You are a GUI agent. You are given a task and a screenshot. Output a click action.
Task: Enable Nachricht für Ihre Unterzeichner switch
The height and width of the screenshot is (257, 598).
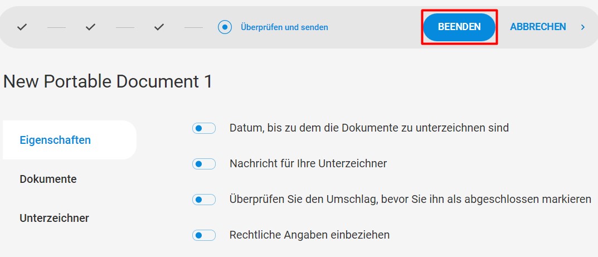[x=204, y=164]
